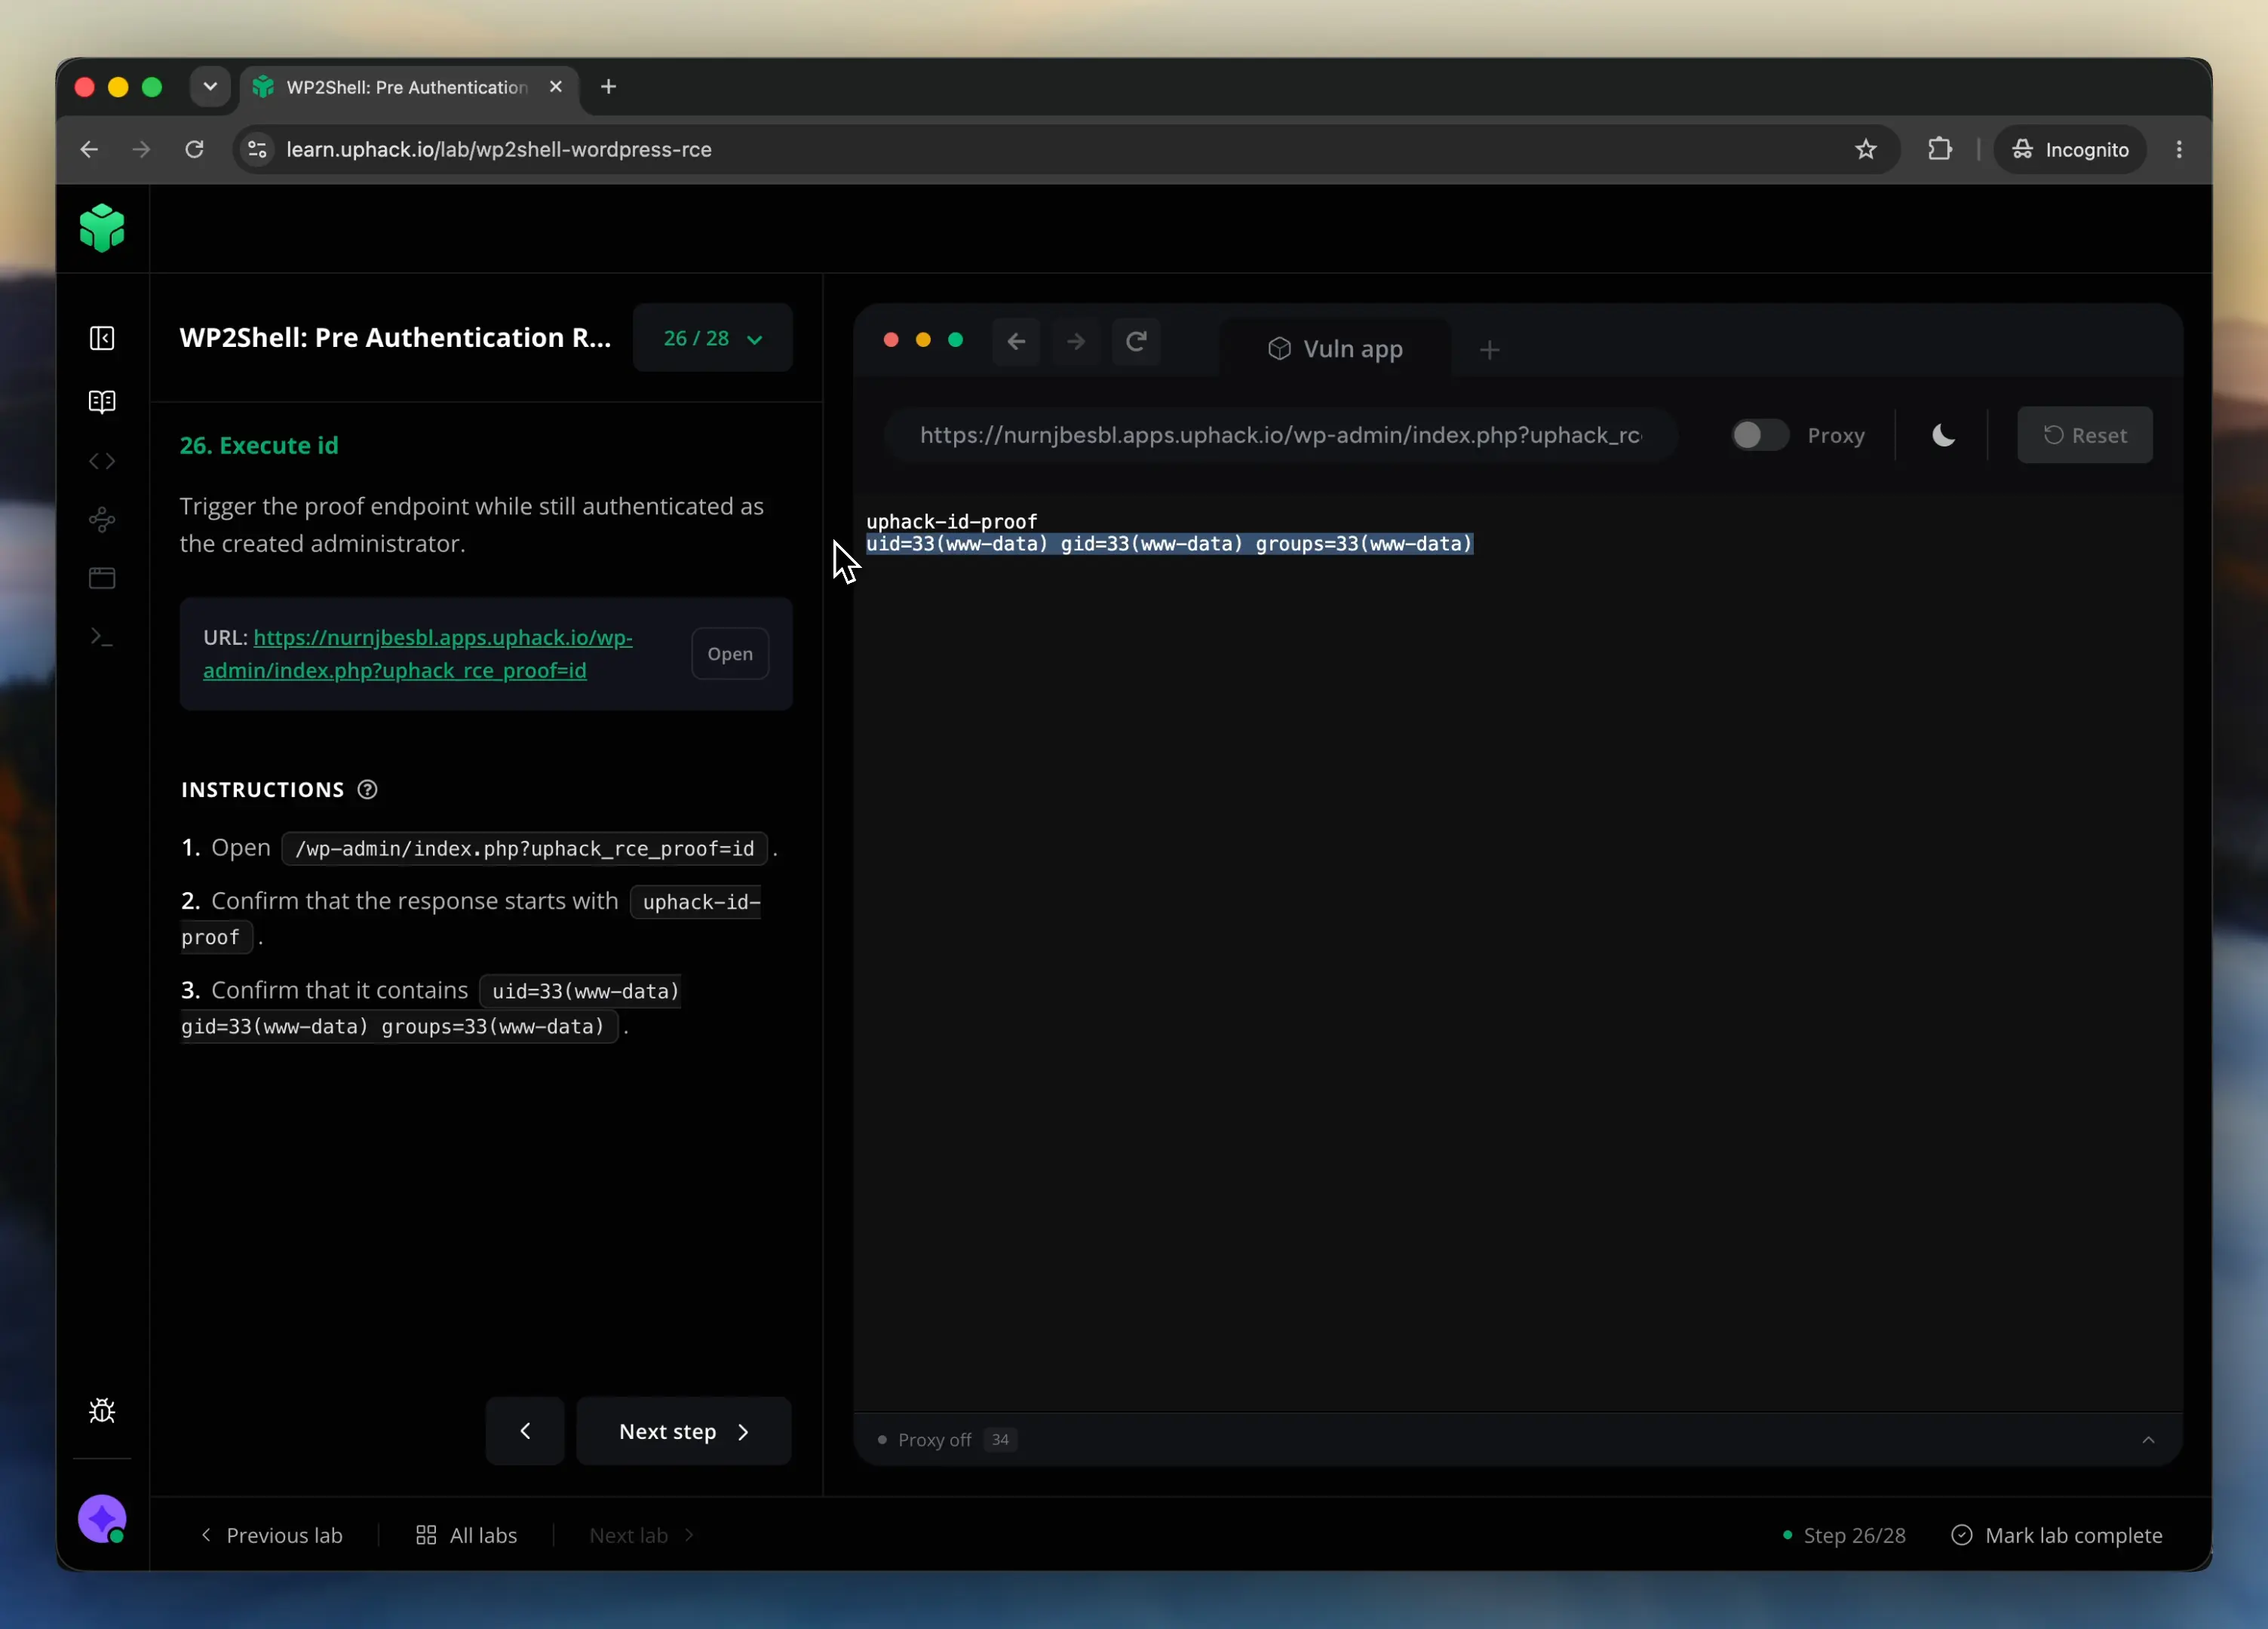The image size is (2268, 1629).
Task: Click Mark lab complete
Action: coord(2057,1535)
